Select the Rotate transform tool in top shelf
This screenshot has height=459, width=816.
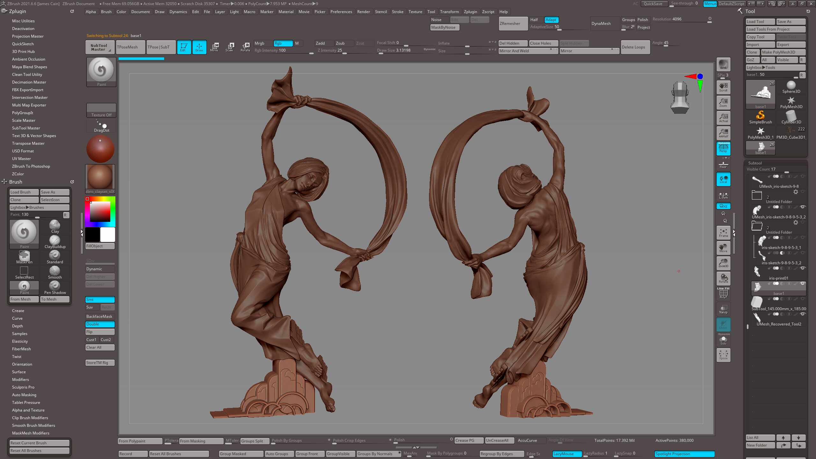(x=245, y=47)
